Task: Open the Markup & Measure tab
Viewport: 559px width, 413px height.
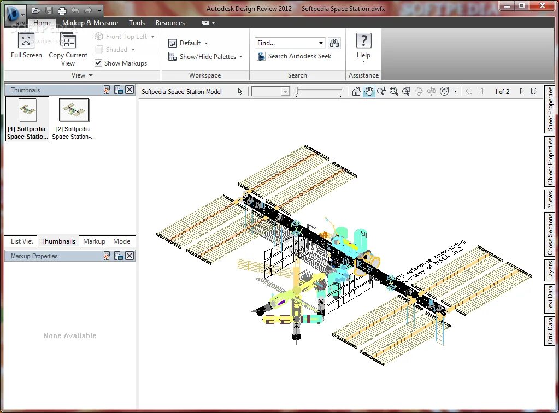Action: (x=90, y=23)
